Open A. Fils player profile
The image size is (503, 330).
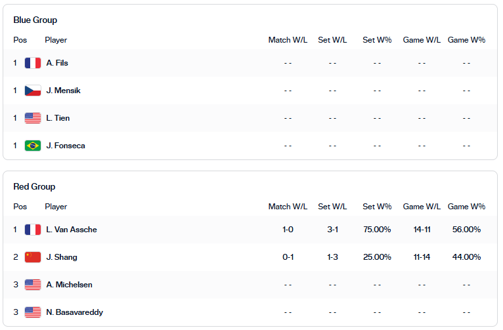57,63
